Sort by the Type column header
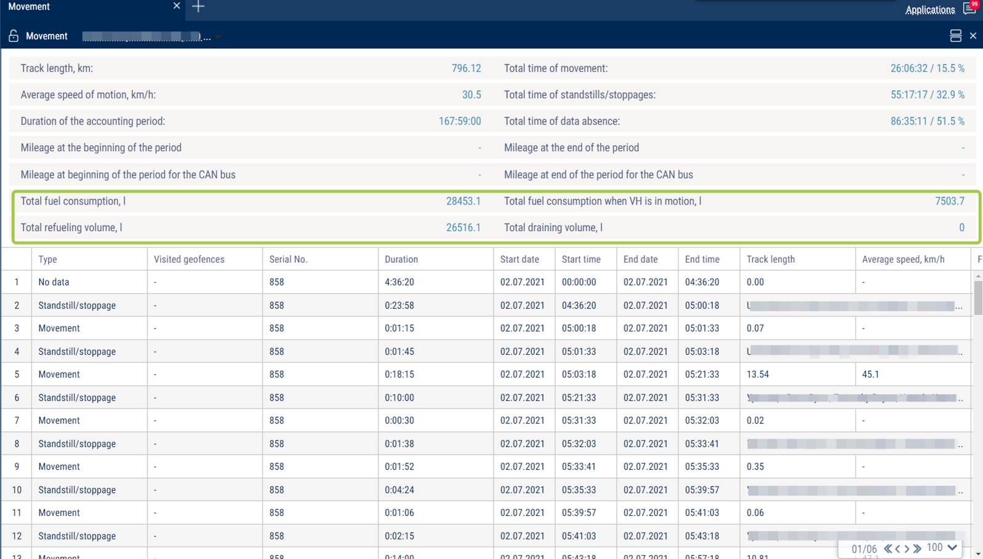Image resolution: width=983 pixels, height=559 pixels. (x=90, y=260)
